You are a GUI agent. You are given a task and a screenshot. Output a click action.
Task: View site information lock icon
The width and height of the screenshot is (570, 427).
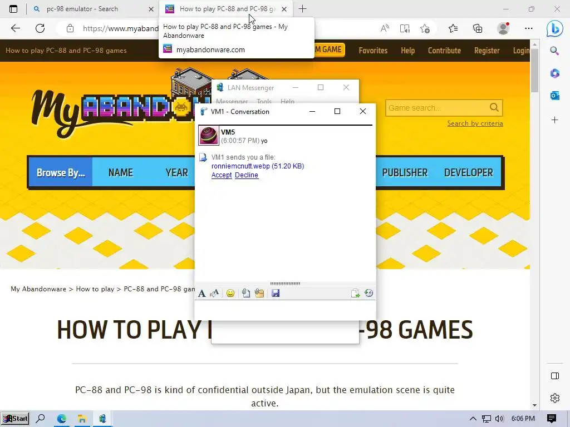70,28
